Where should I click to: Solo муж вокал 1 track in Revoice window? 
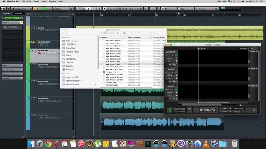(x=170, y=55)
